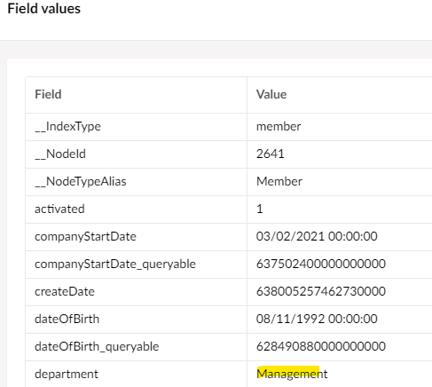
Task: Select the companyStartDate_queryable field name
Action: point(115,264)
